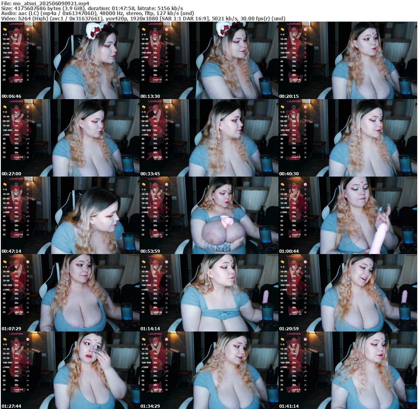
Task: Click the Size and duration info line
Action: tap(92, 8)
